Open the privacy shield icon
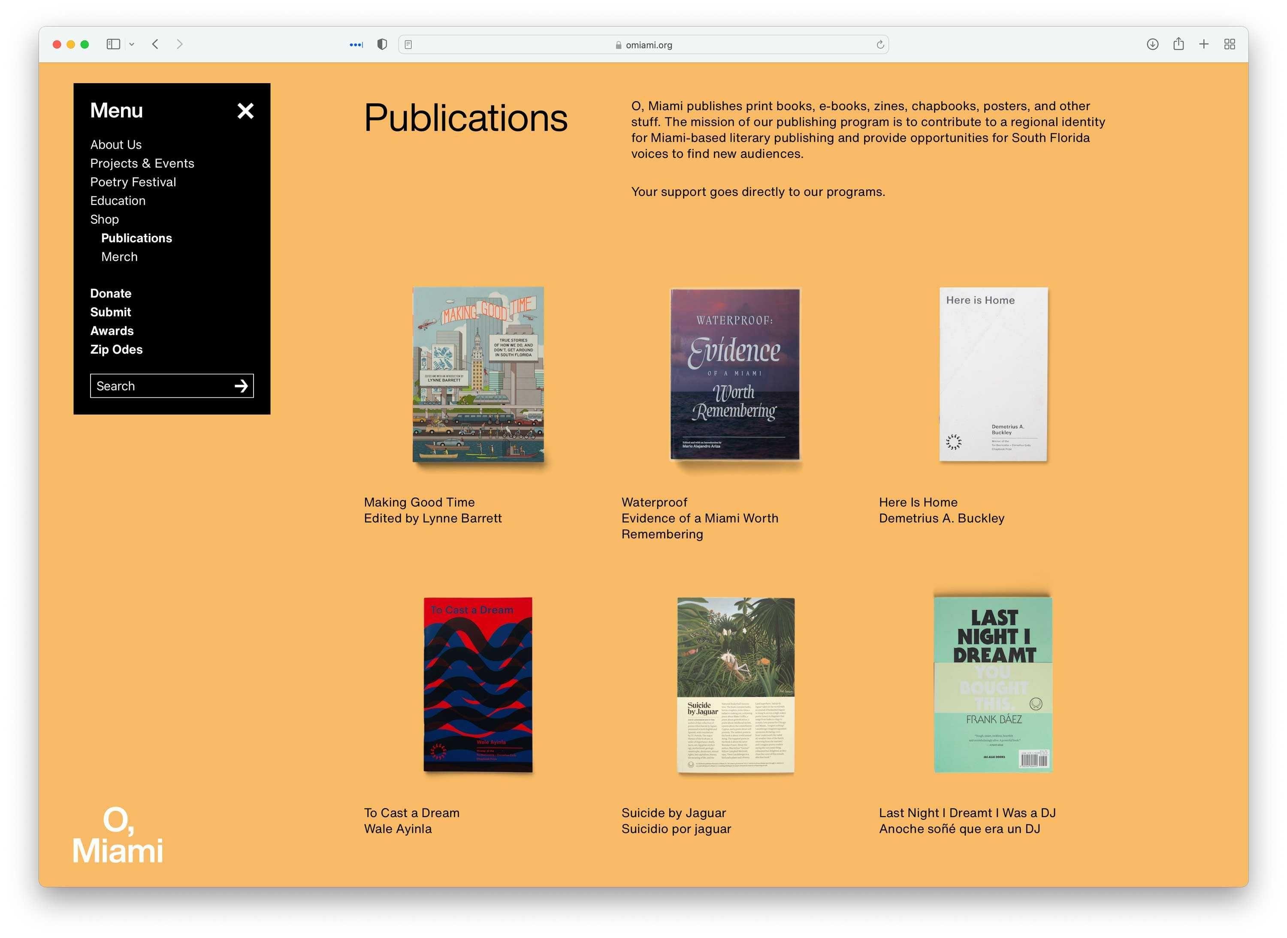 click(x=382, y=44)
